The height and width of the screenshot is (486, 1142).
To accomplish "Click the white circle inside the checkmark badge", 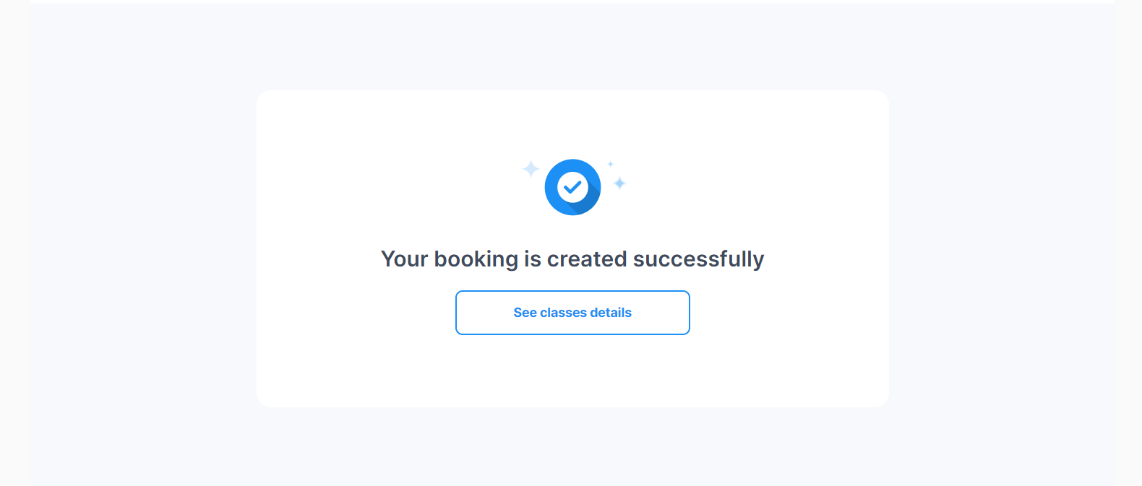I will (x=572, y=187).
